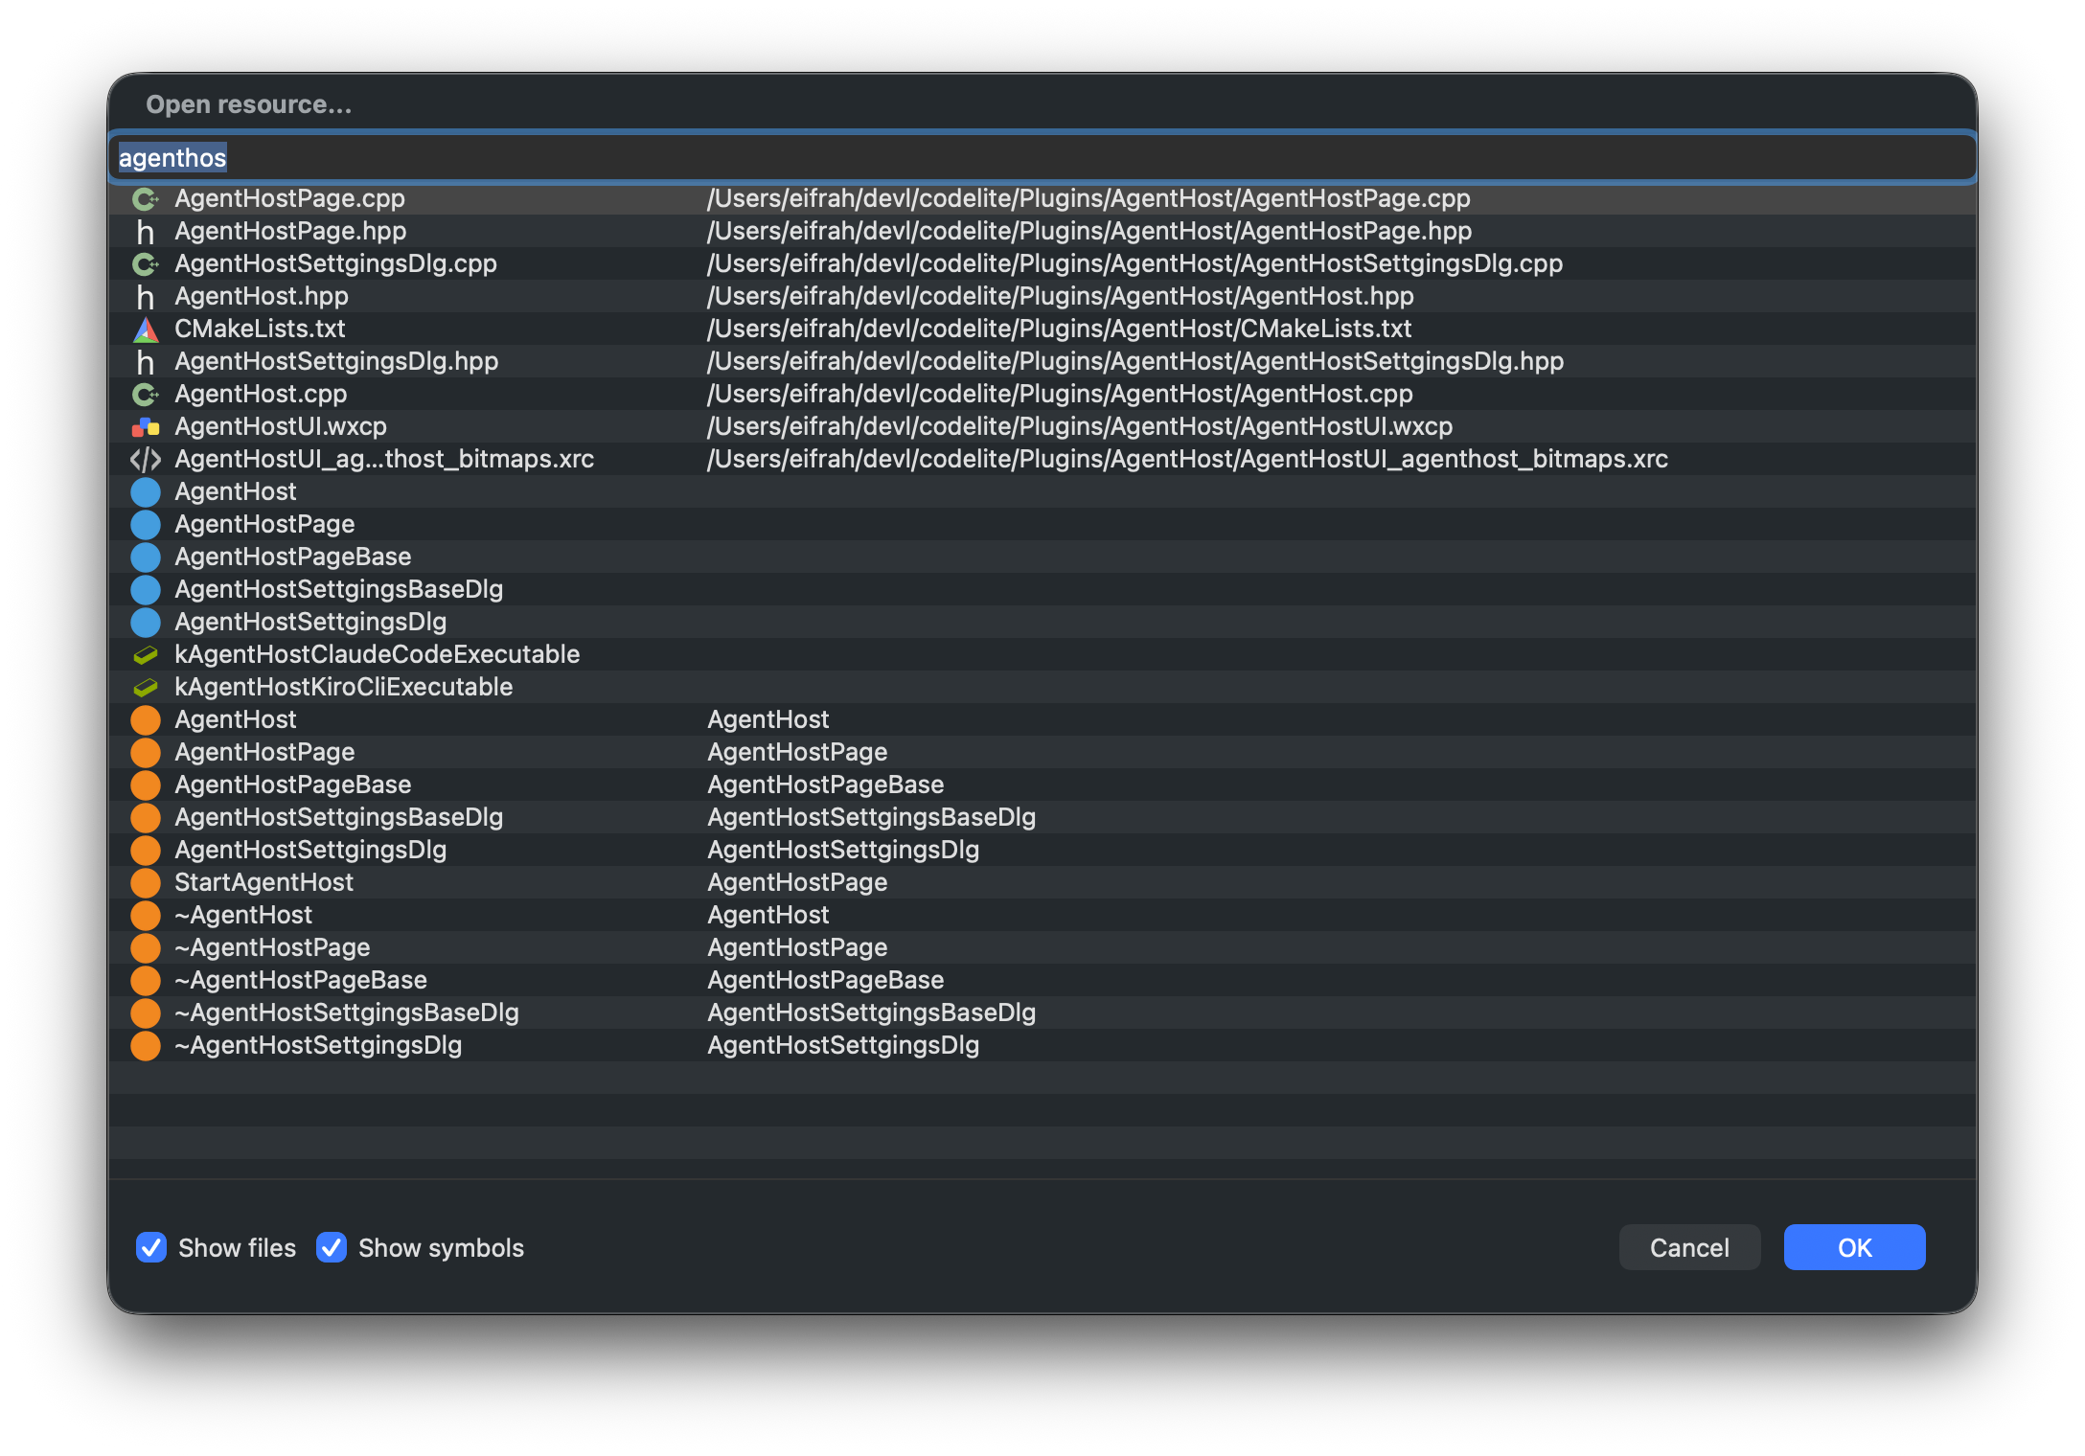Toggle the Show symbols checkbox
The height and width of the screenshot is (1456, 2085).
332,1247
